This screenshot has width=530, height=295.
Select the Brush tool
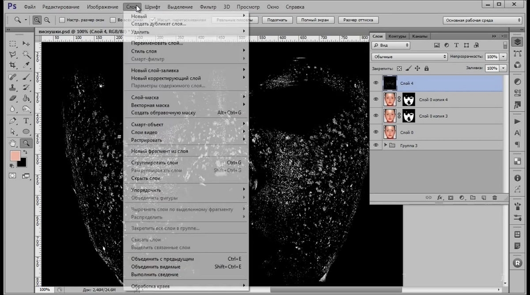(x=26, y=77)
